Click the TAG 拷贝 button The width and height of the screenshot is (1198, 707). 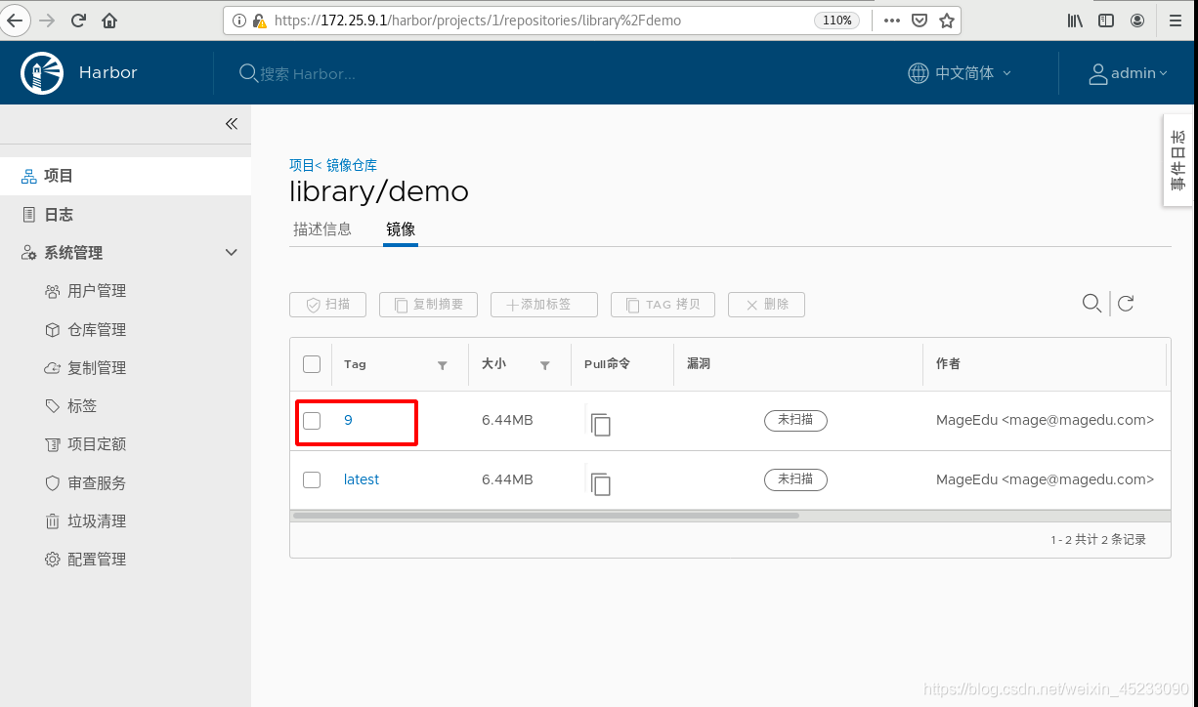pyautogui.click(x=663, y=305)
